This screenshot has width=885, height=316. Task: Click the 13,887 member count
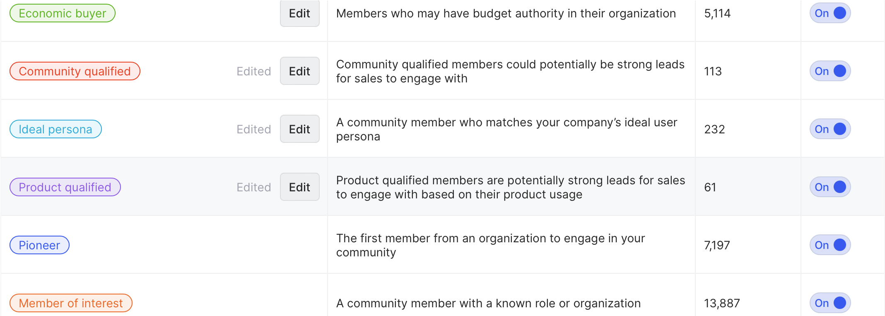pos(722,303)
